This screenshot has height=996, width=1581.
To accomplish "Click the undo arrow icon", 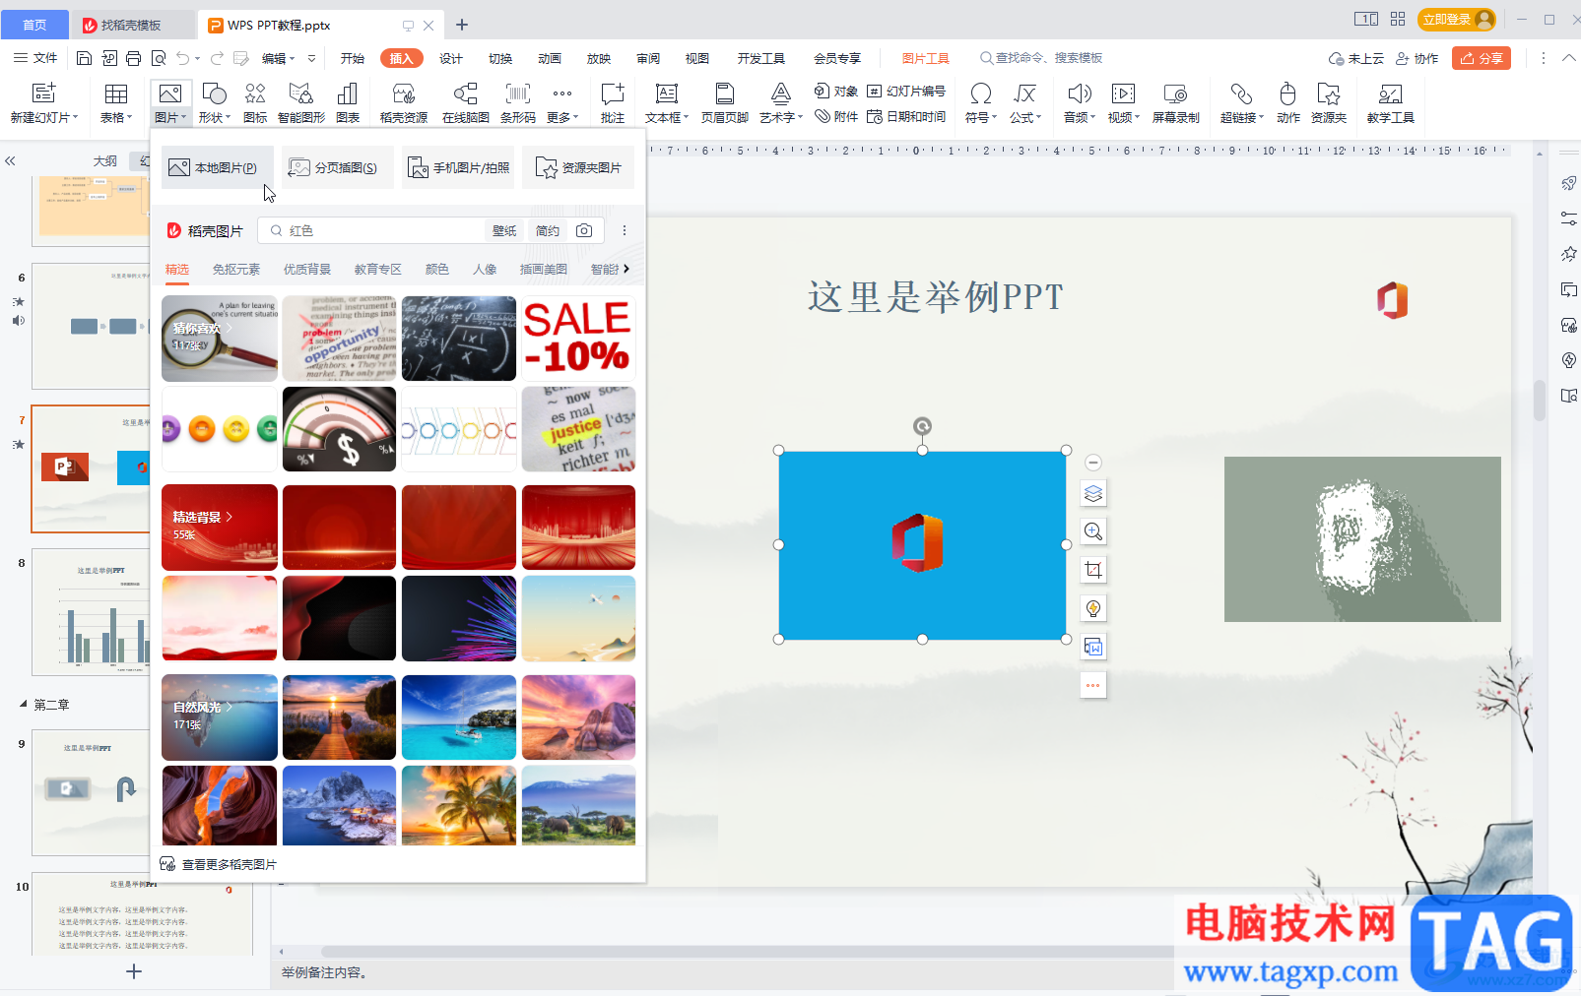I will (x=183, y=58).
